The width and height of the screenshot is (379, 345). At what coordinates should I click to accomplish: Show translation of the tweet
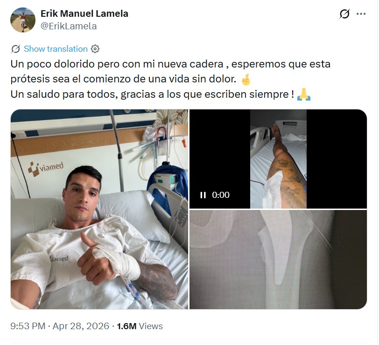tap(56, 49)
